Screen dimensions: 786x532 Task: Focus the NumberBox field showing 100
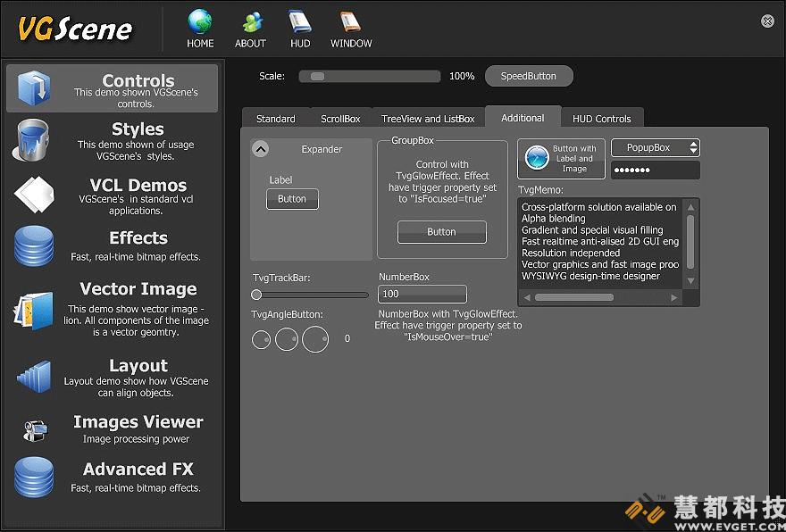(x=422, y=294)
